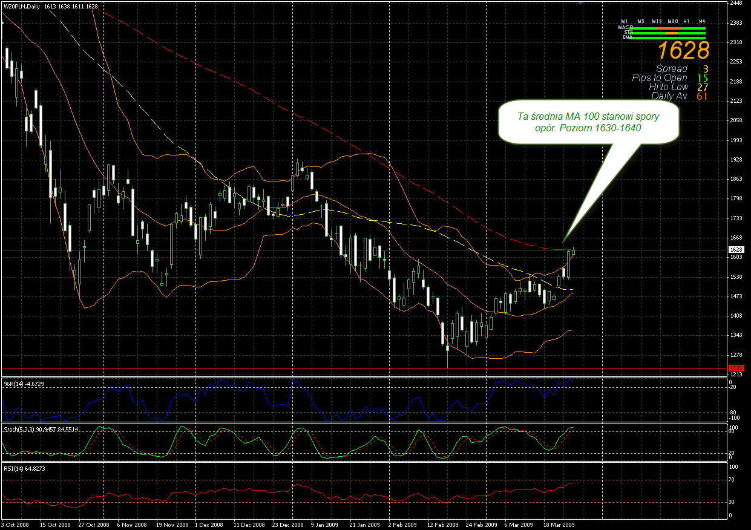Screen dimensions: 751x530
Task: Select the H4 timeframe label in signal panel
Action: click(x=702, y=22)
